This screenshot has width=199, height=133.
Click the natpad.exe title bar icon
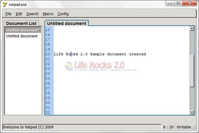(x=5, y=5)
